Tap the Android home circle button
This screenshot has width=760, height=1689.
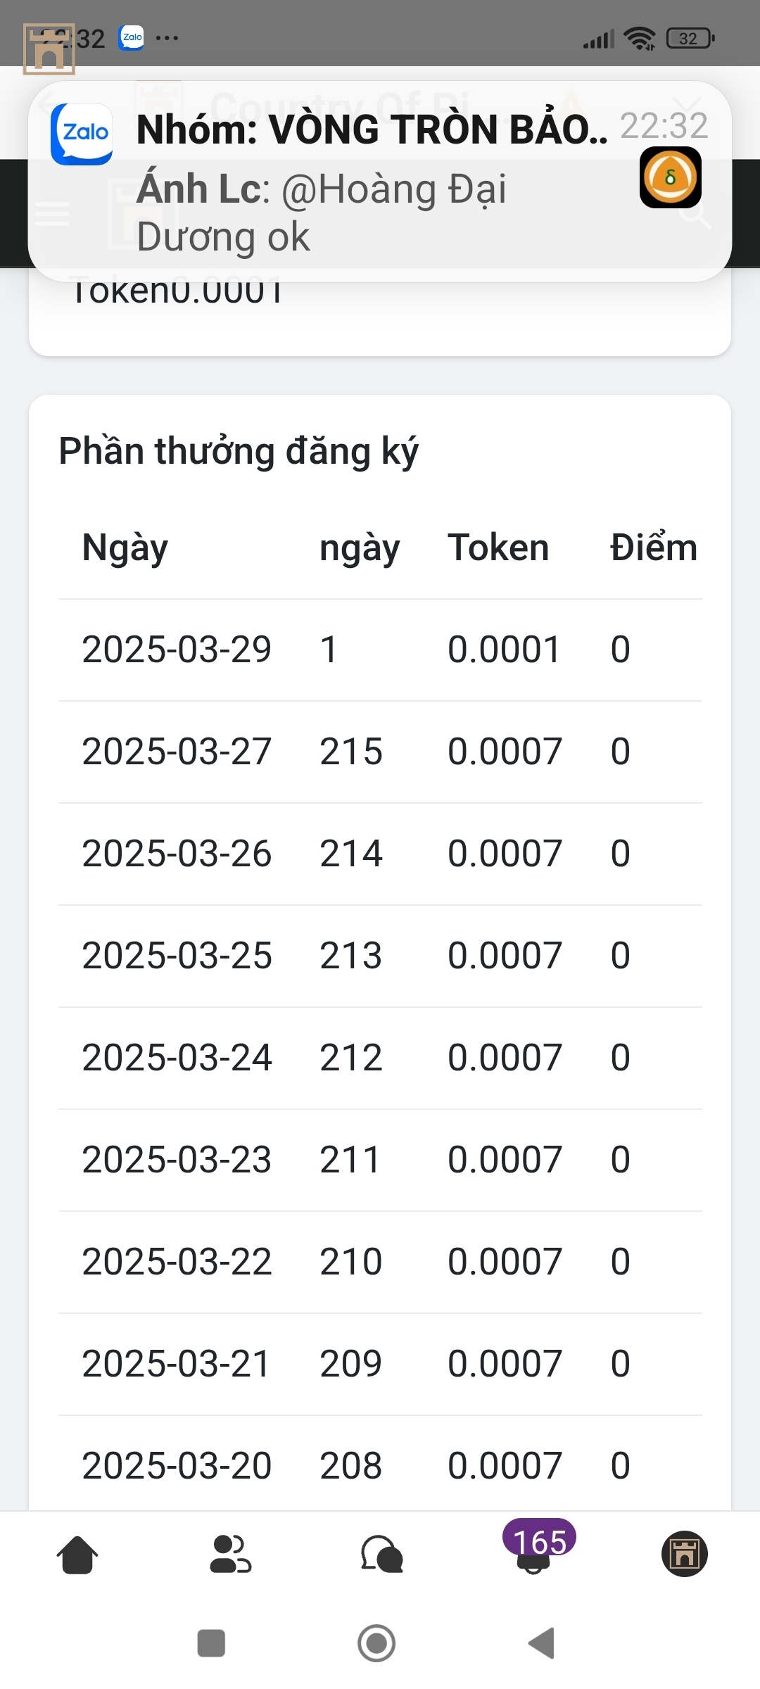pos(376,1643)
